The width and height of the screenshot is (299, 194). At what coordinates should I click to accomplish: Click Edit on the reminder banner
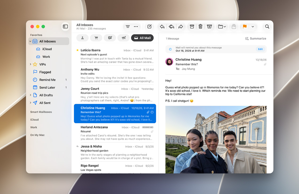[x=260, y=49]
